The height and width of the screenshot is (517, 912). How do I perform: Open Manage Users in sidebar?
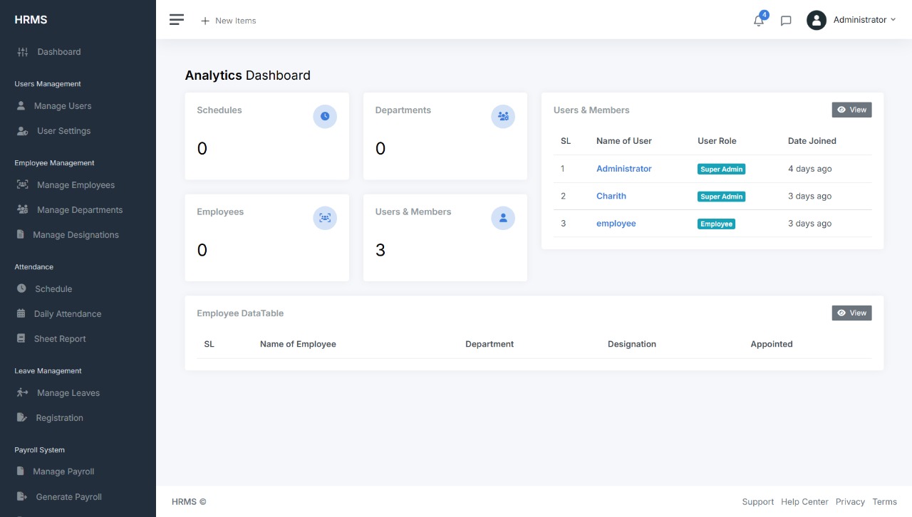coord(63,106)
